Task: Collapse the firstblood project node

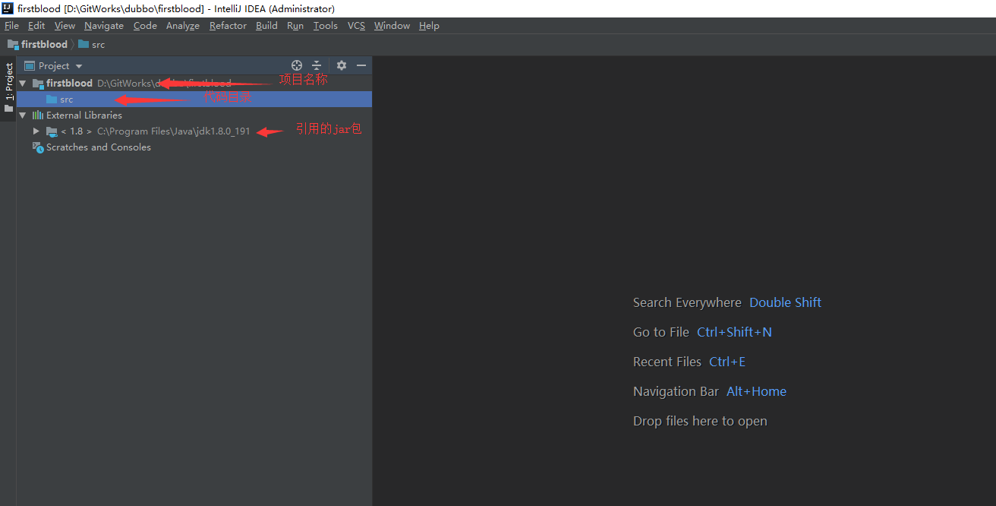Action: [x=23, y=83]
